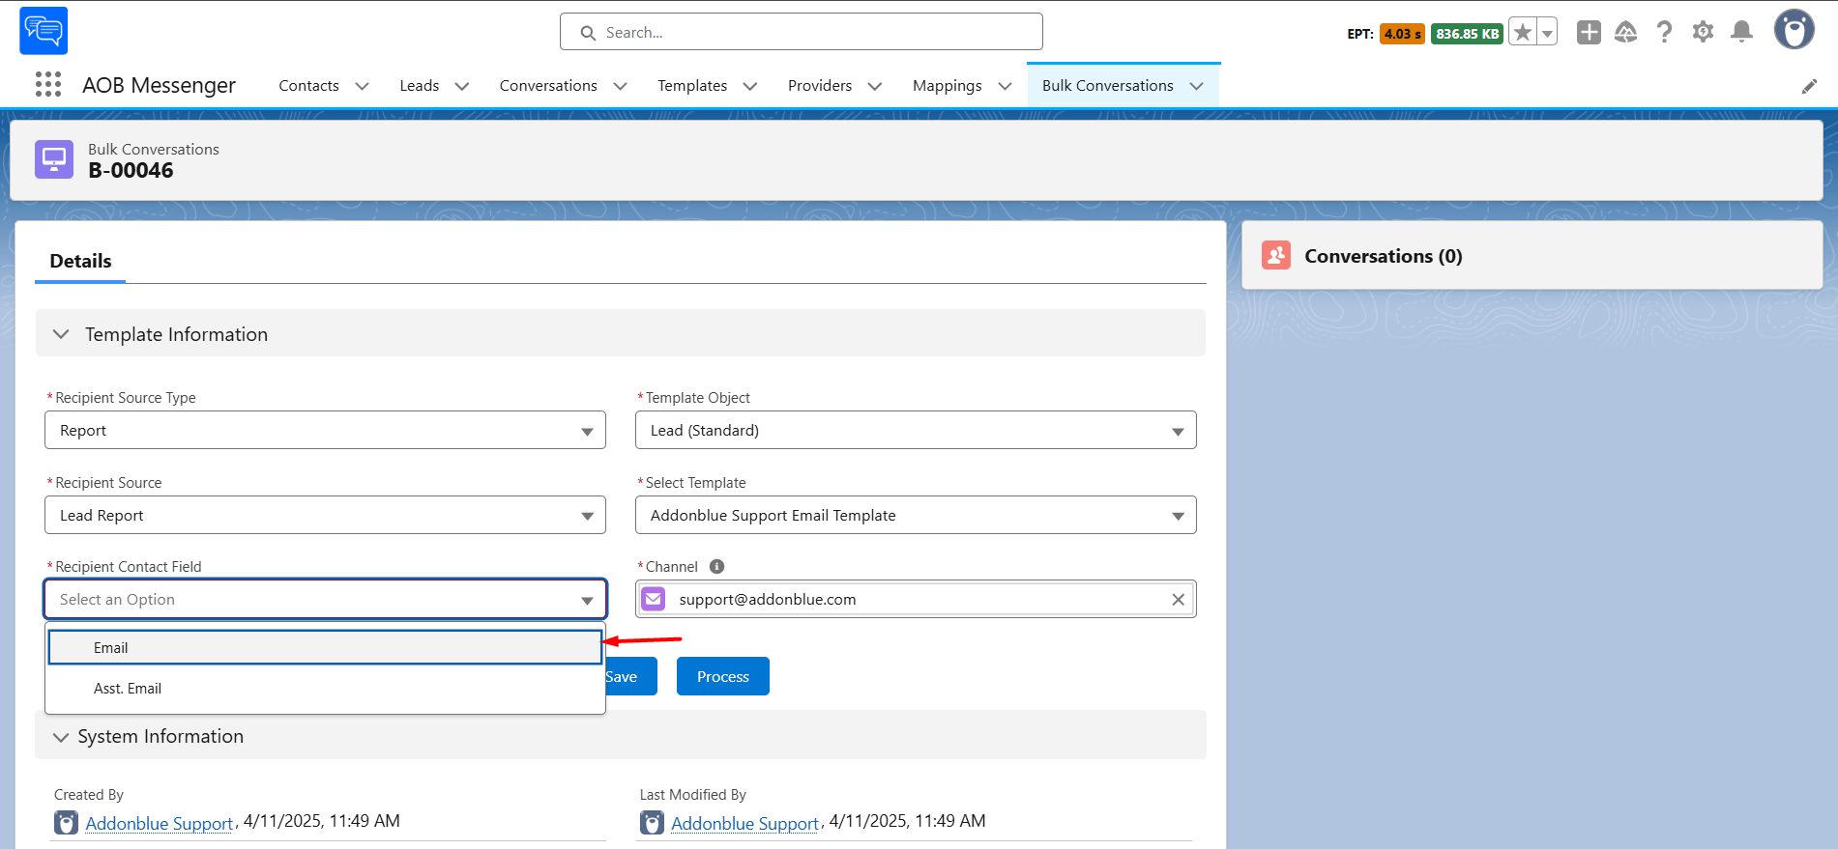Click the Channel info tooltip icon
The image size is (1838, 849).
pos(716,567)
